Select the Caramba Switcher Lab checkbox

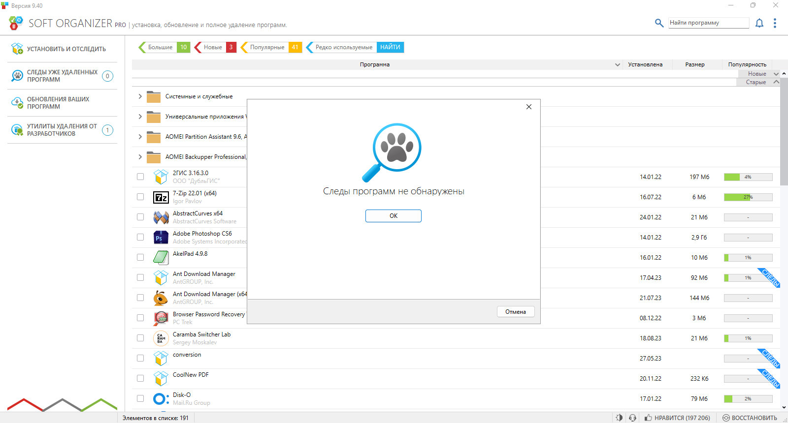140,338
